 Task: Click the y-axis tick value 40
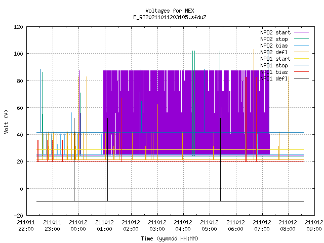20,135
